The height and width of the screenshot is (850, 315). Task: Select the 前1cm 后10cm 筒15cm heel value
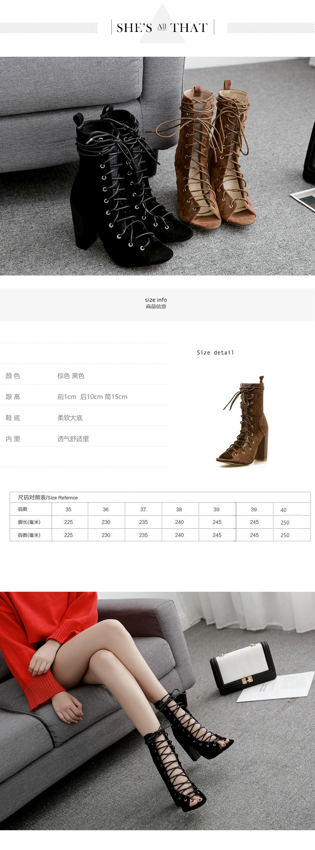[x=92, y=397]
